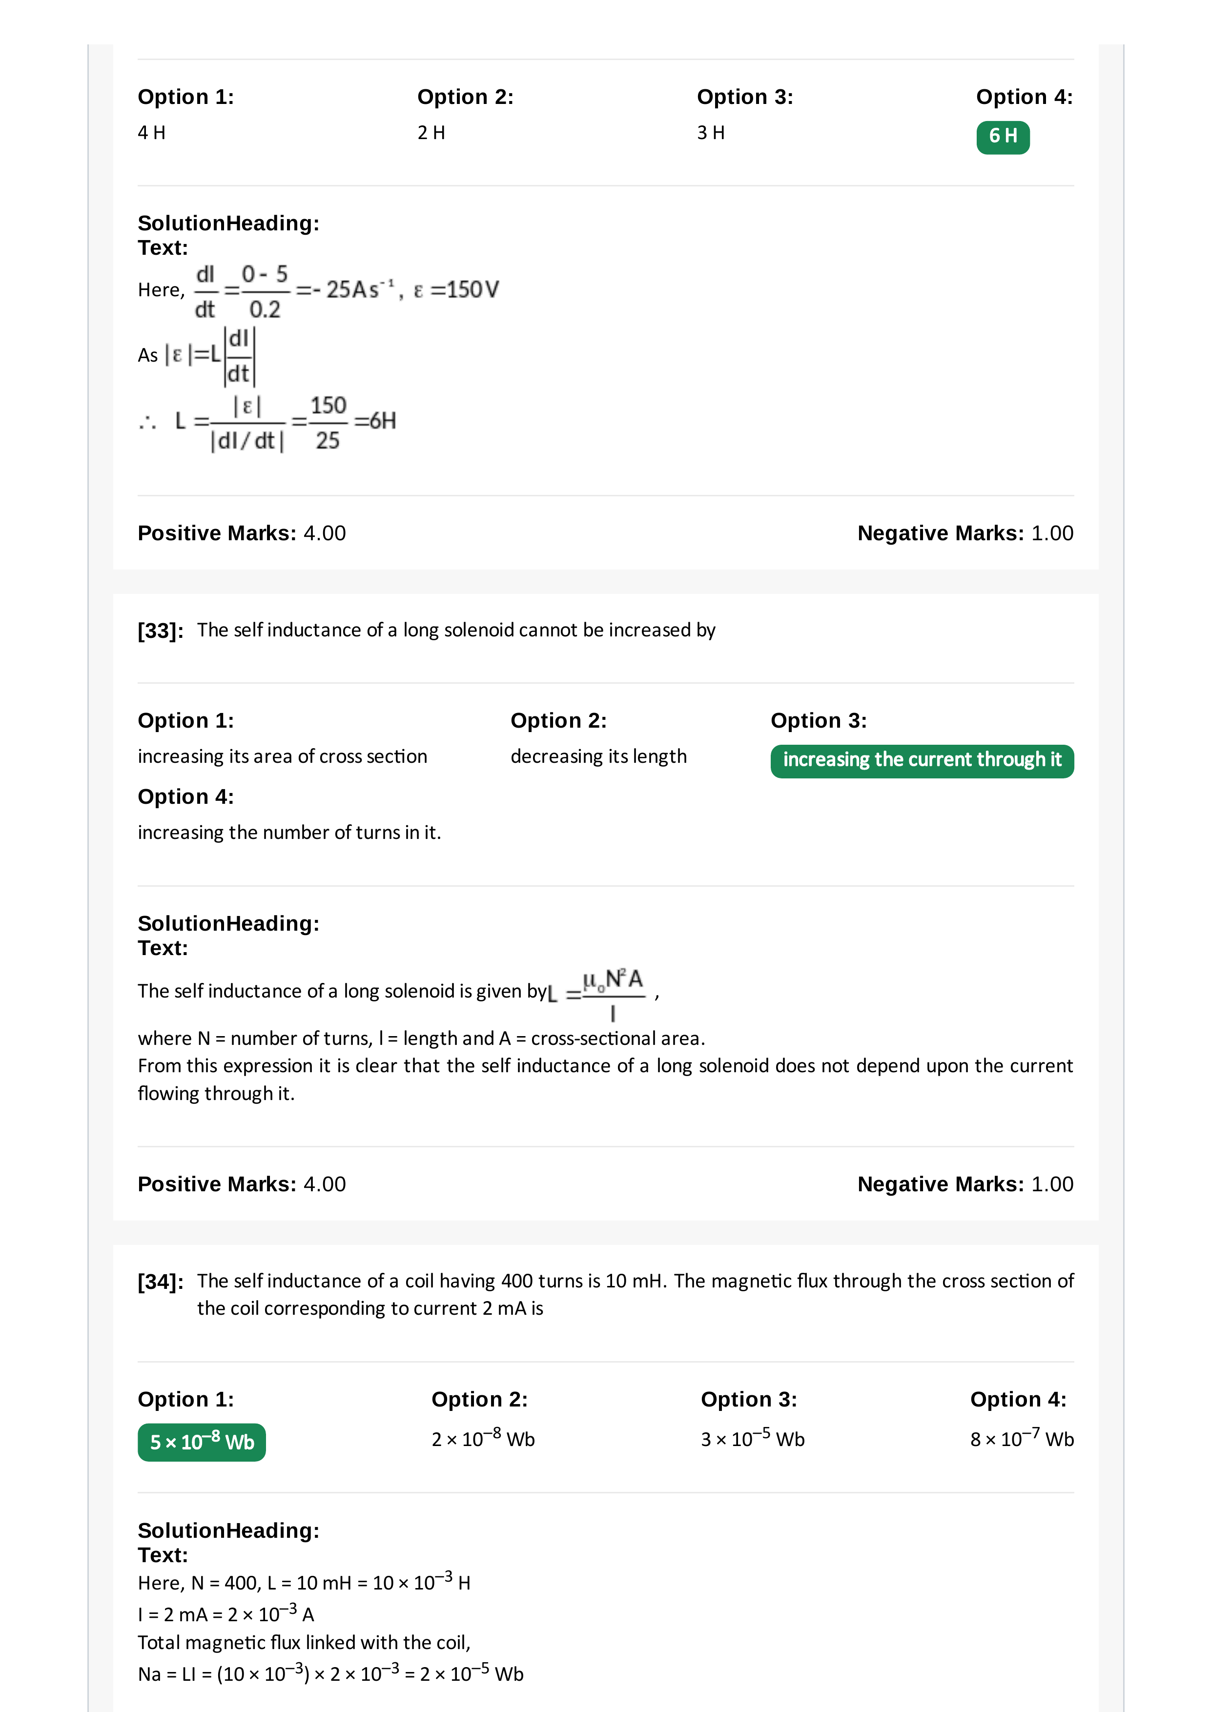Image resolution: width=1210 pixels, height=1712 pixels.
Task: Pick 'decreasing its length' option
Action: [x=599, y=756]
